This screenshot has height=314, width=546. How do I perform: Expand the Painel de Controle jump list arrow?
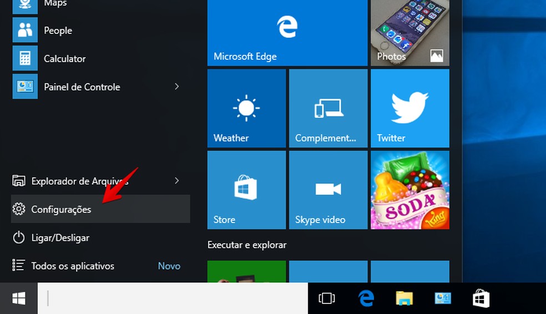177,87
